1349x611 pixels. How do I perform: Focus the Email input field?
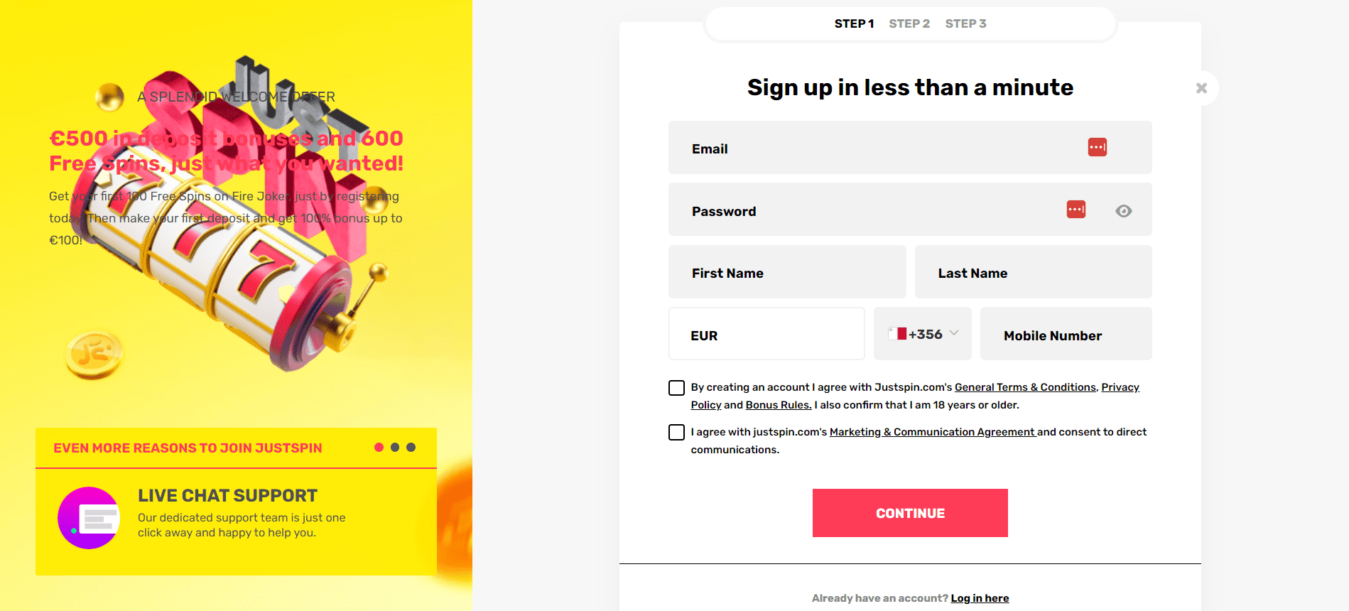(910, 148)
